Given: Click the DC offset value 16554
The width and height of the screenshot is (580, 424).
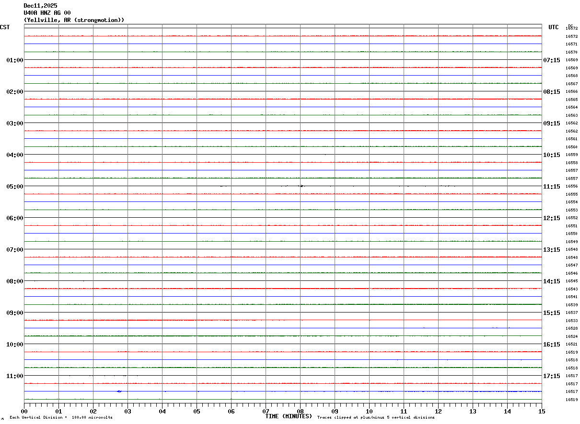Looking at the screenshot, I should tap(571, 202).
